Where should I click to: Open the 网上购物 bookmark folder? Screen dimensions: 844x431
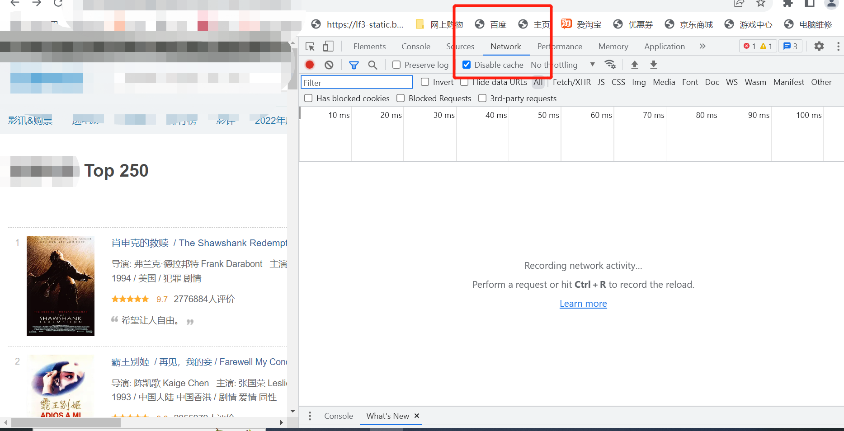coord(439,24)
